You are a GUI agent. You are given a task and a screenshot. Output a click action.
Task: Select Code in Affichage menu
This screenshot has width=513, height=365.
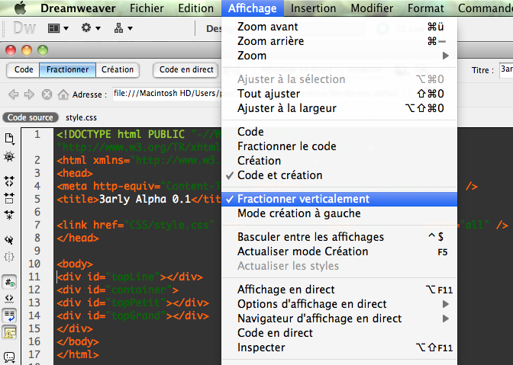point(339,132)
